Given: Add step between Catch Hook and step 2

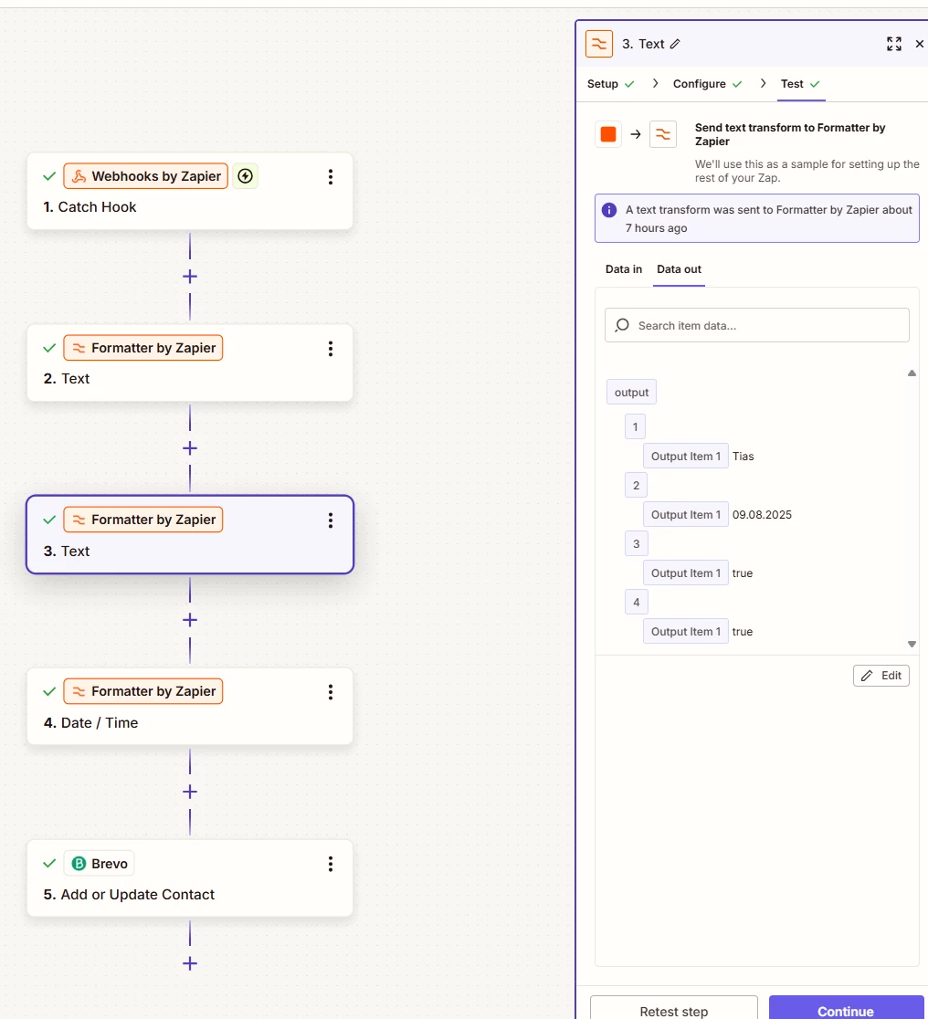Looking at the screenshot, I should coord(190,277).
